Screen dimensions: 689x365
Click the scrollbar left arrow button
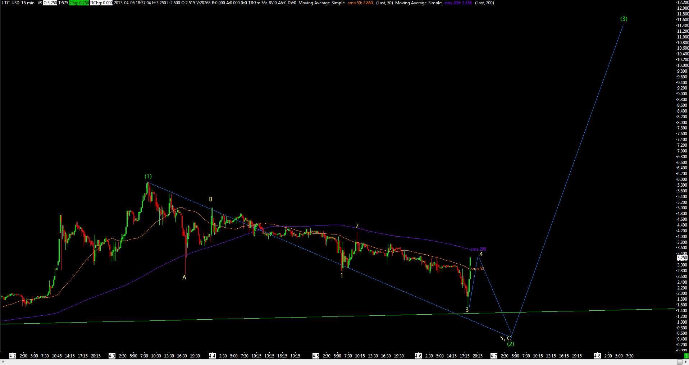[x=3, y=362]
